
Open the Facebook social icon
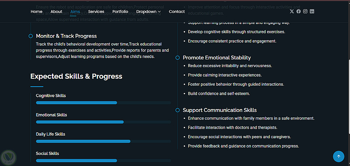[x=299, y=12]
